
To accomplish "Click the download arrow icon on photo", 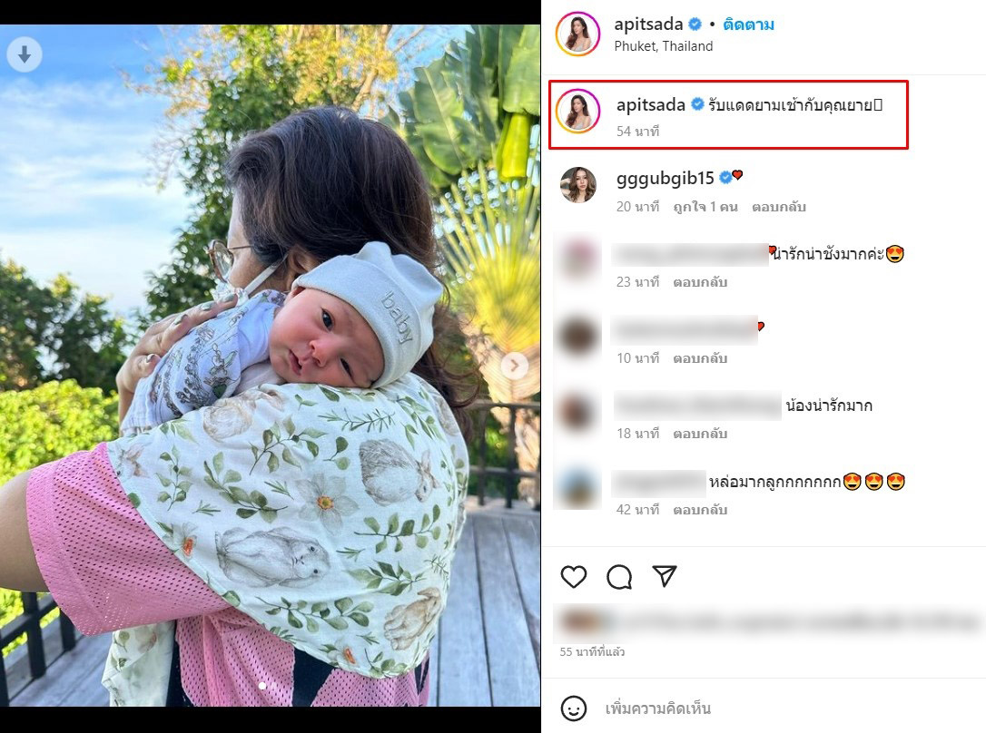I will [x=25, y=54].
